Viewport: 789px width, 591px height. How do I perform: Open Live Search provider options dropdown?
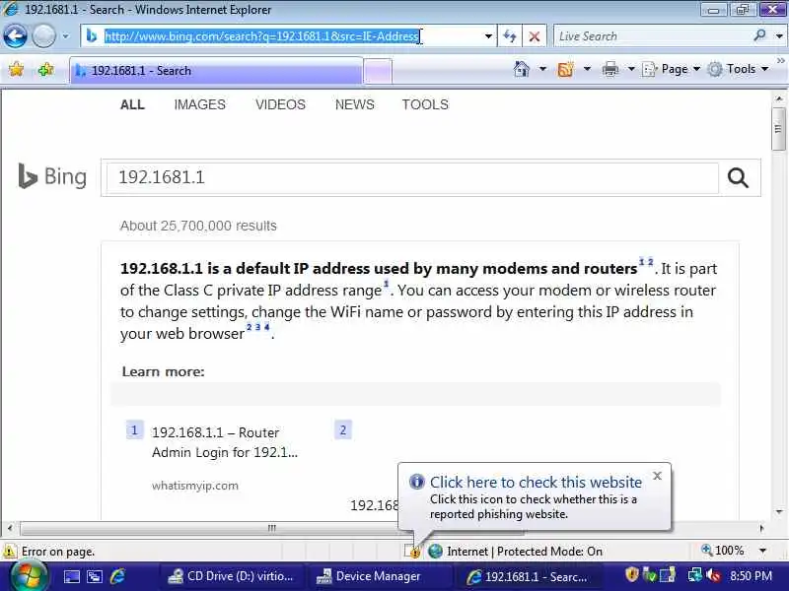[x=779, y=36]
